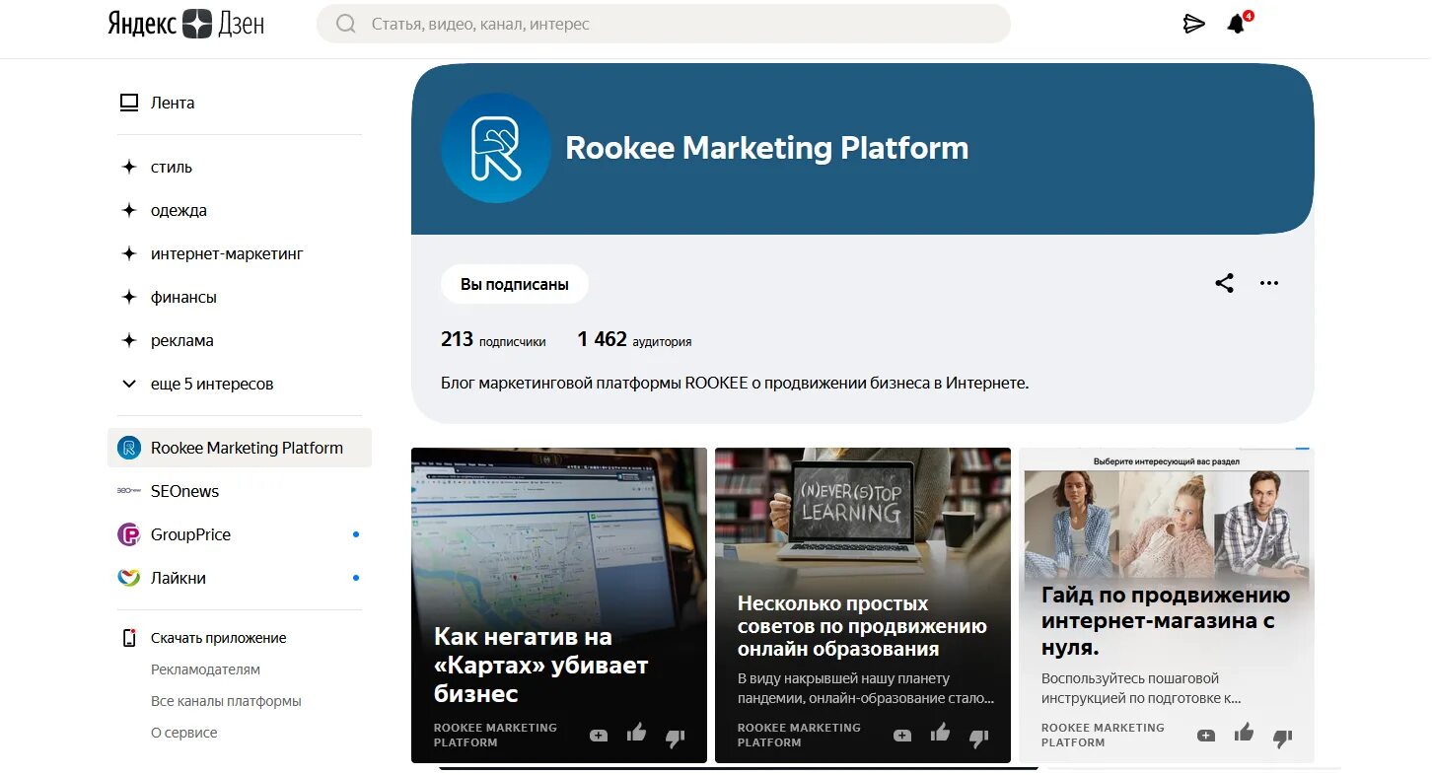1432x775 pixels.
Task: Click the star icon beside интернет-маркетинг
Action: 128,254
